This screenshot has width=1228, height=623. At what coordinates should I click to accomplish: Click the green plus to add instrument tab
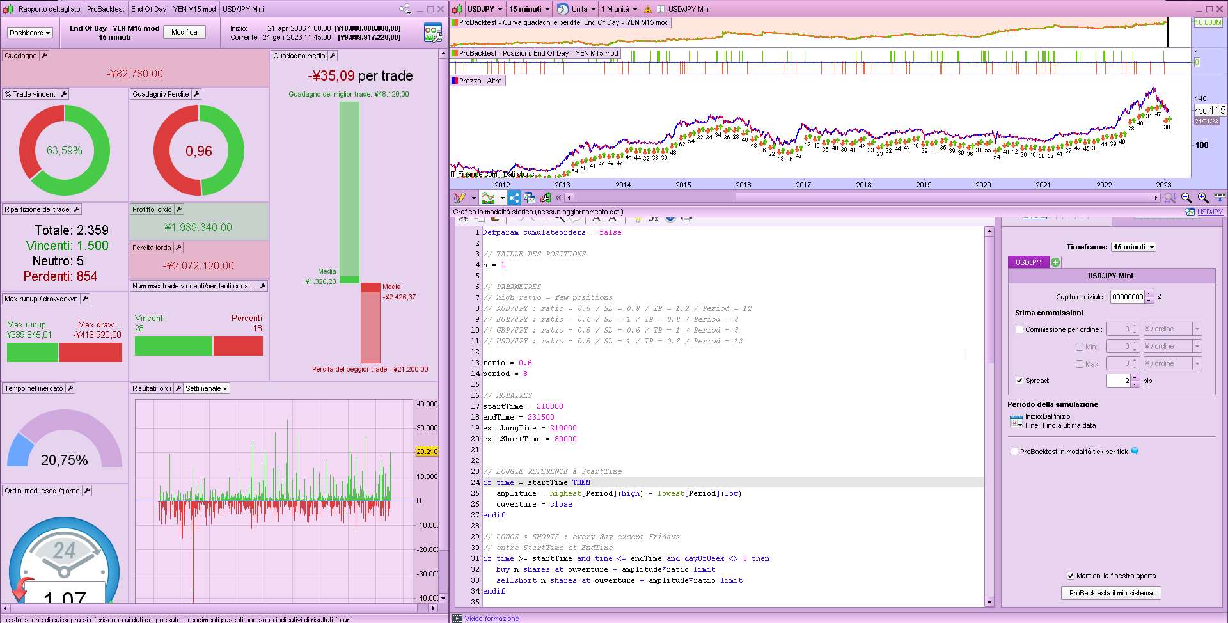click(1055, 262)
